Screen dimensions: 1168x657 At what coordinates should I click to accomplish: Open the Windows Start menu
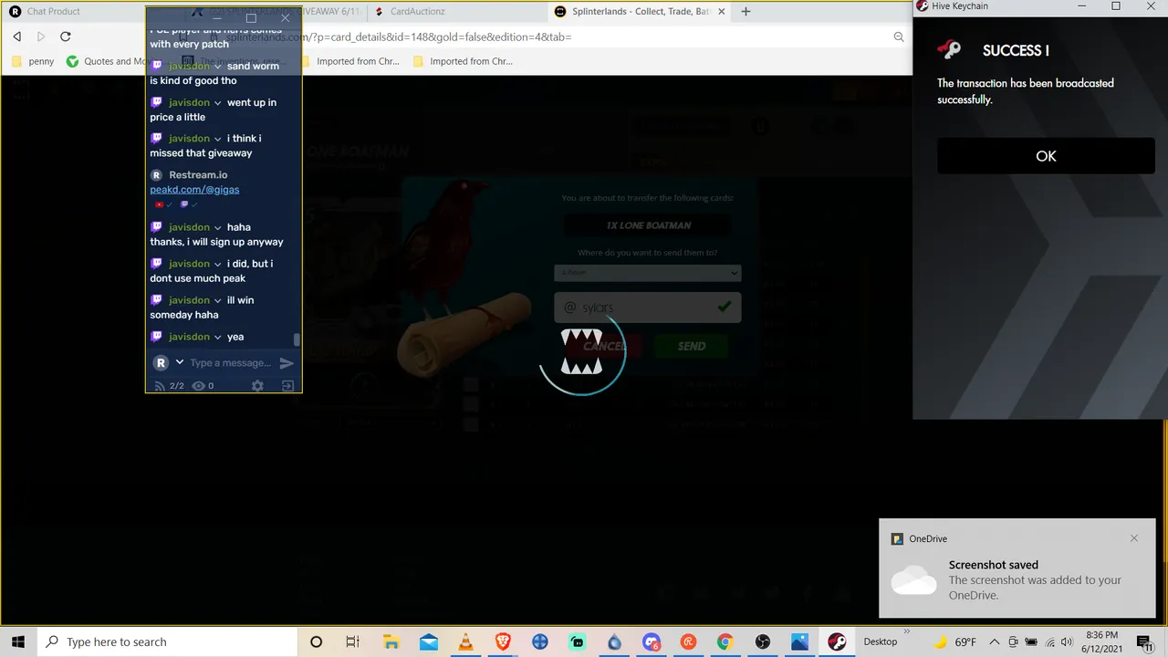tap(18, 641)
